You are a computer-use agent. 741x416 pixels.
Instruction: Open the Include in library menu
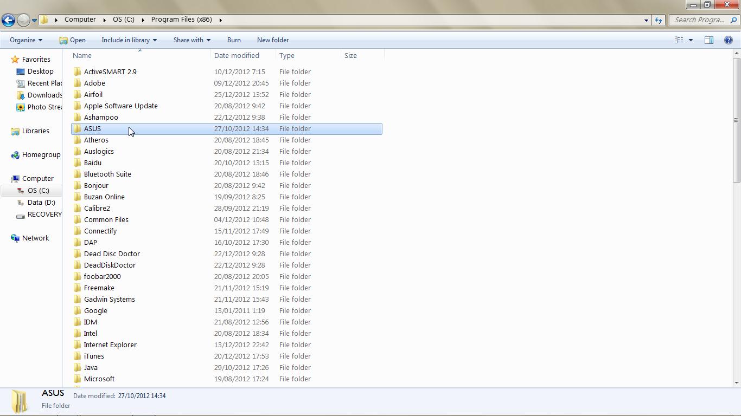pyautogui.click(x=129, y=40)
